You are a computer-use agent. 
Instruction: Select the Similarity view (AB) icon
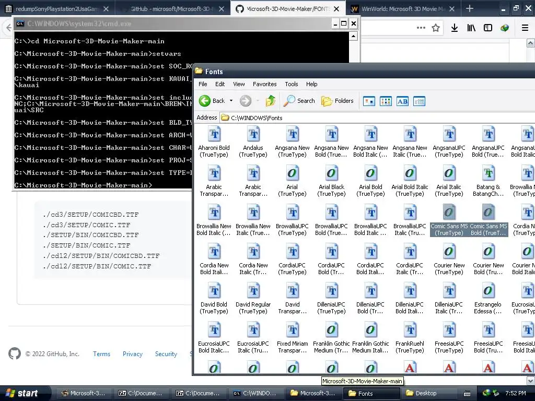(x=402, y=101)
